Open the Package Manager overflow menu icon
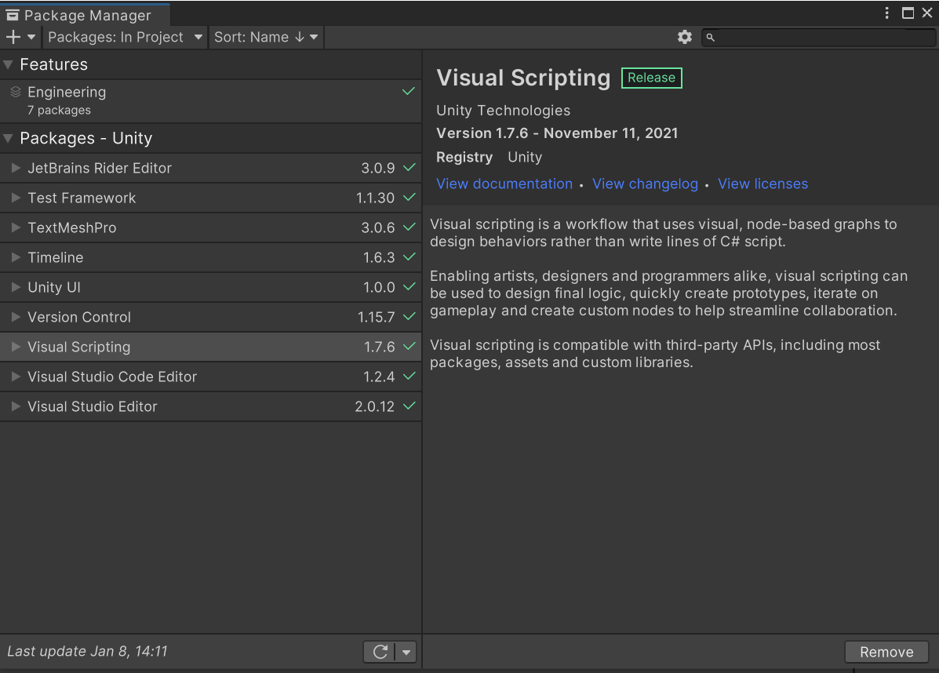 pyautogui.click(x=886, y=13)
